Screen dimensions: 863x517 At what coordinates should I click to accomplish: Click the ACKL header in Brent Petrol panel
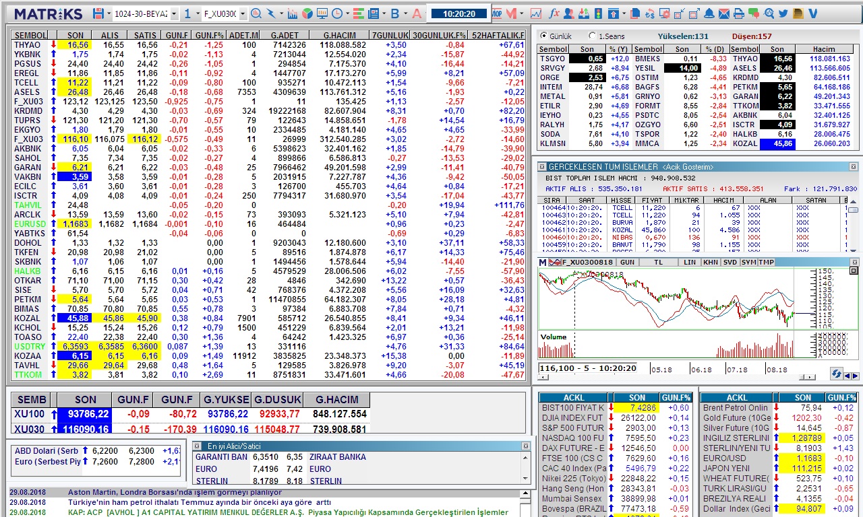[x=736, y=398]
